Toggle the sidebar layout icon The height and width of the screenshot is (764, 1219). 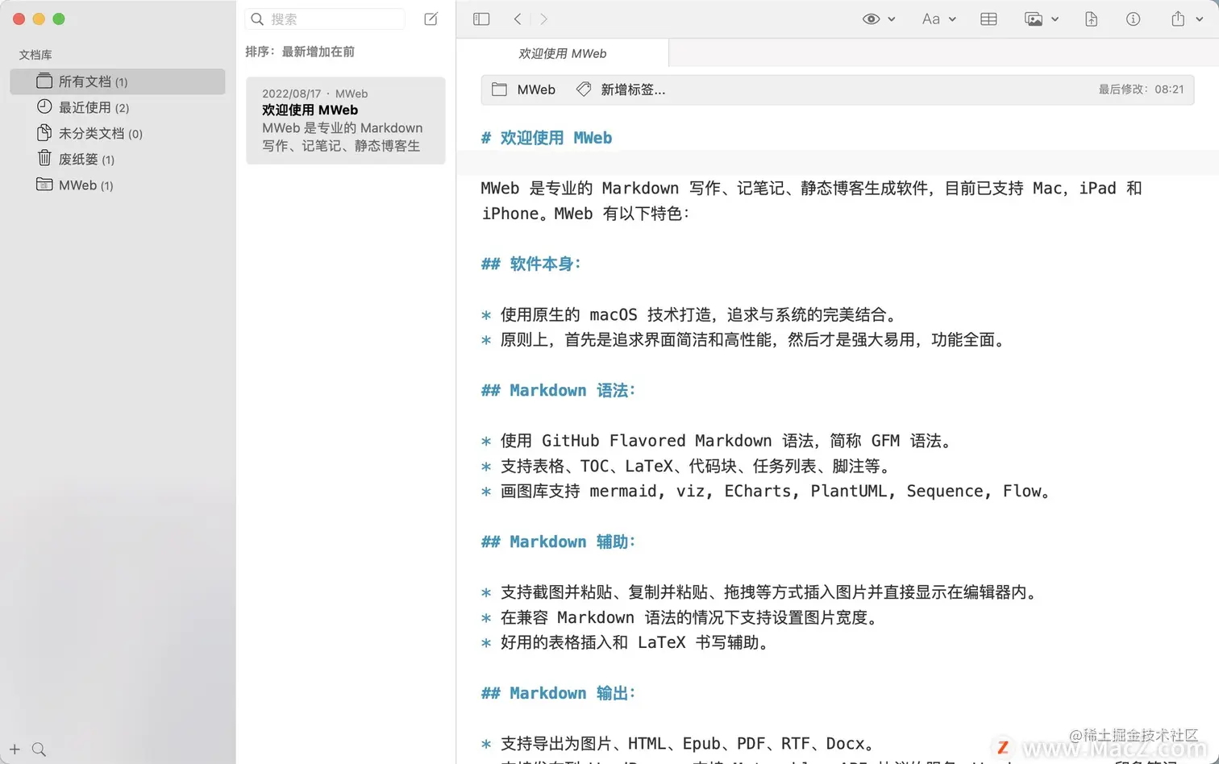[481, 19]
